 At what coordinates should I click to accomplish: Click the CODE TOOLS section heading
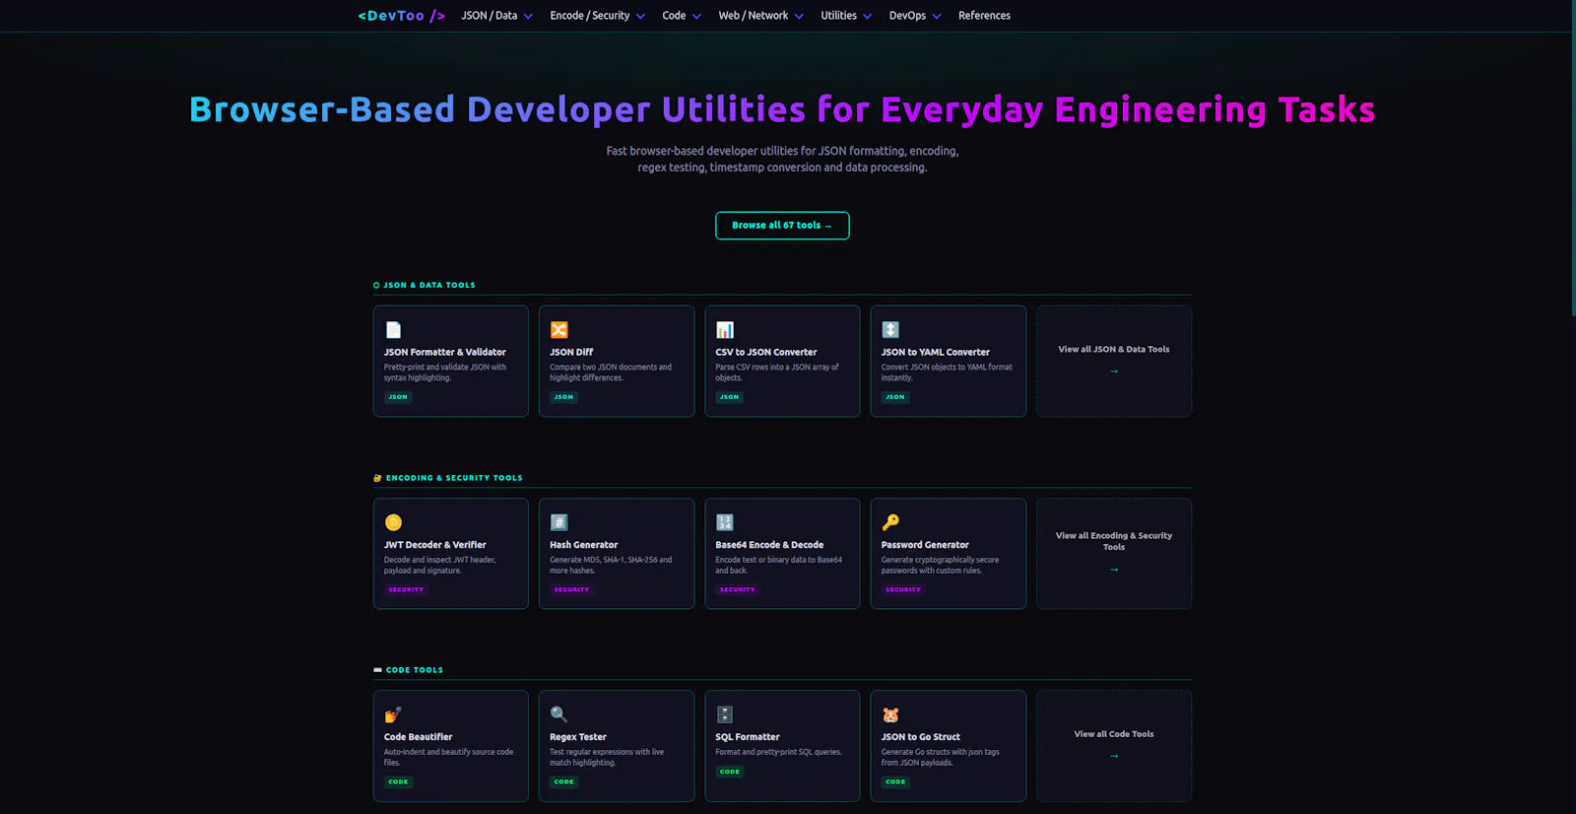coord(409,670)
